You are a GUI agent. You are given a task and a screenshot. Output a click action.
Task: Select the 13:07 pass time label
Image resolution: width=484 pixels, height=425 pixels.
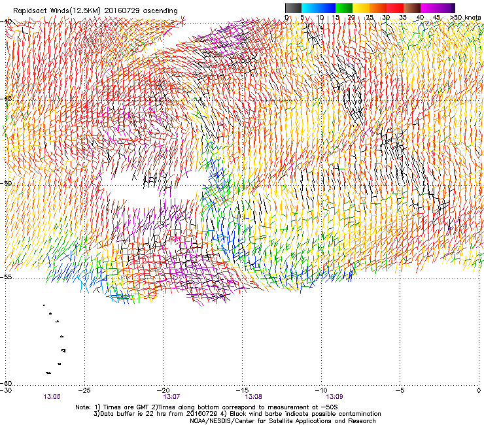pyautogui.click(x=171, y=397)
